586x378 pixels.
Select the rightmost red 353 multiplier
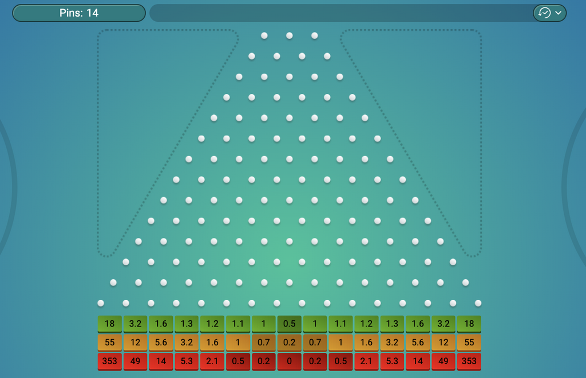point(469,361)
